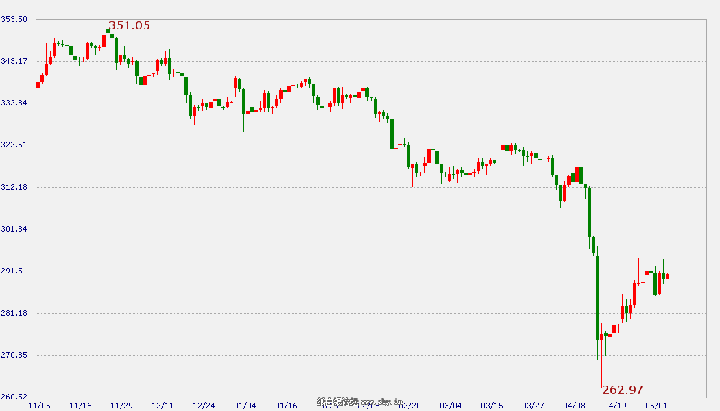Select the 11/05 date marker

pos(39,406)
